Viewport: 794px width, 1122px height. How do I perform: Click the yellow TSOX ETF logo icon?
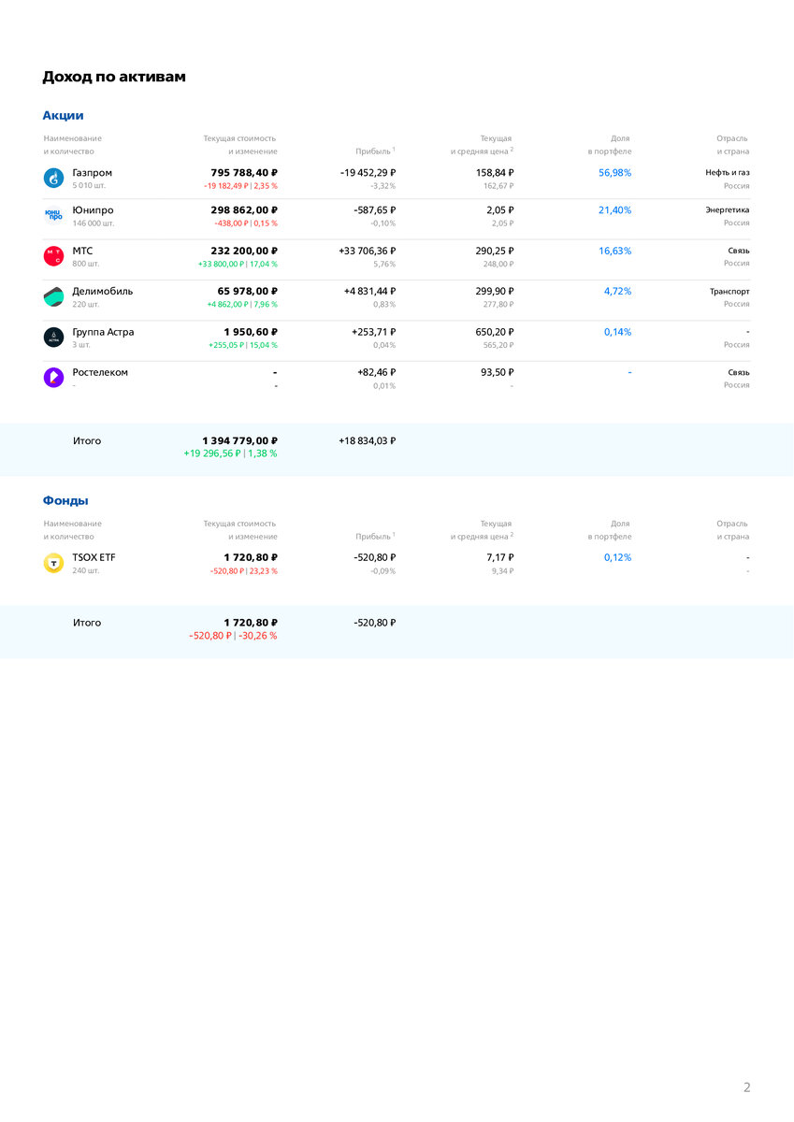[53, 563]
